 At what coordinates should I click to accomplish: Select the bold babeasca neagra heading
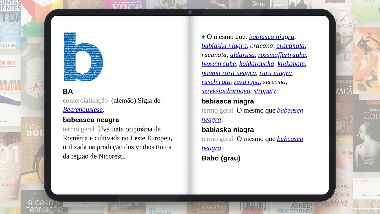[x=91, y=120]
